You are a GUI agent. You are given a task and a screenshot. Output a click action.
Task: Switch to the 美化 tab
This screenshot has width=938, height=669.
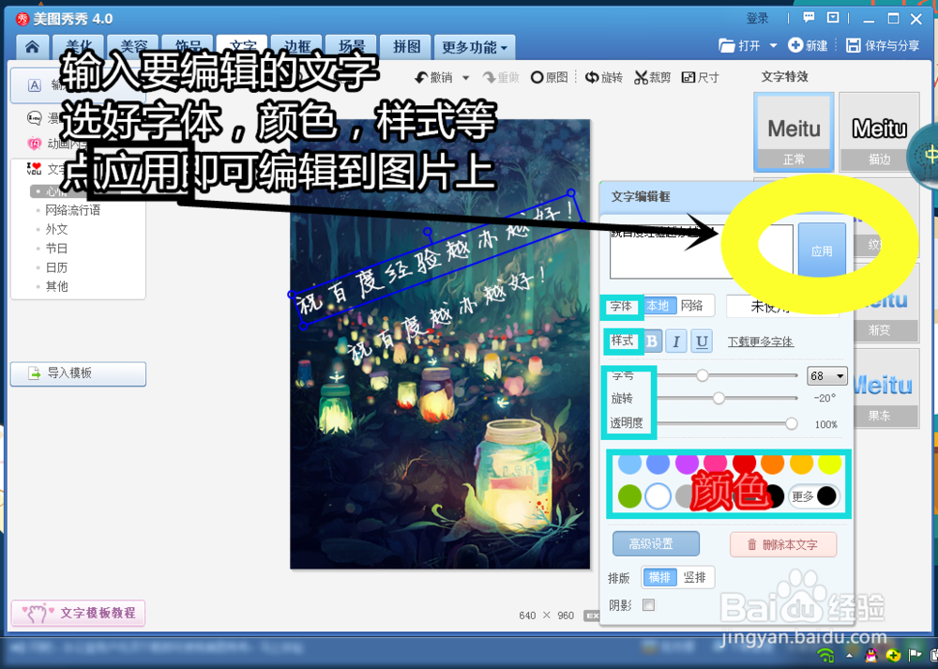click(x=79, y=47)
